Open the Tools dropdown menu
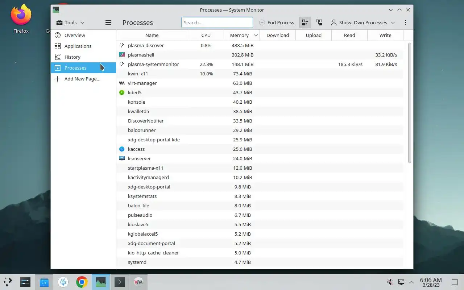 (x=70, y=22)
